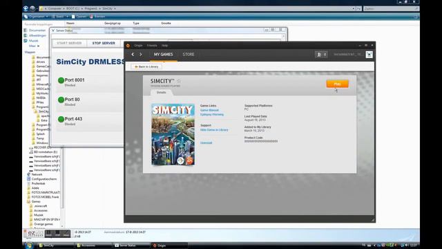The height and width of the screenshot is (249, 442).
Task: Click the SimCity DRMLESS heading text
Action: (90, 62)
